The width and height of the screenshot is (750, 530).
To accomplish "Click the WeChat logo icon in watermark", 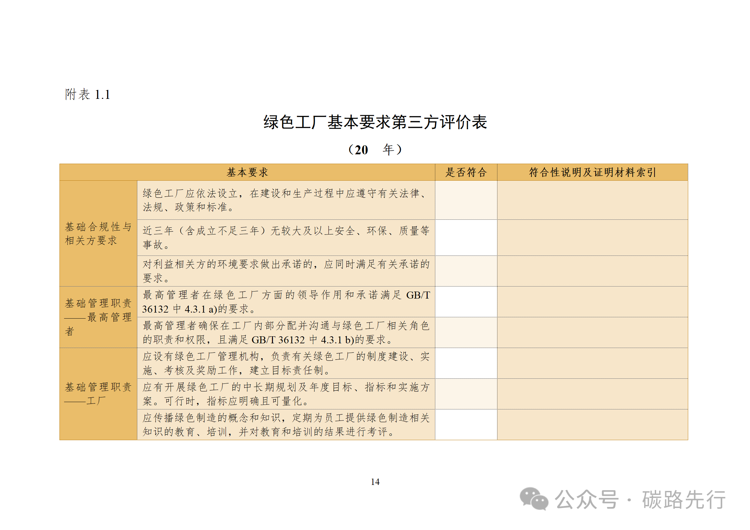I will (534, 499).
